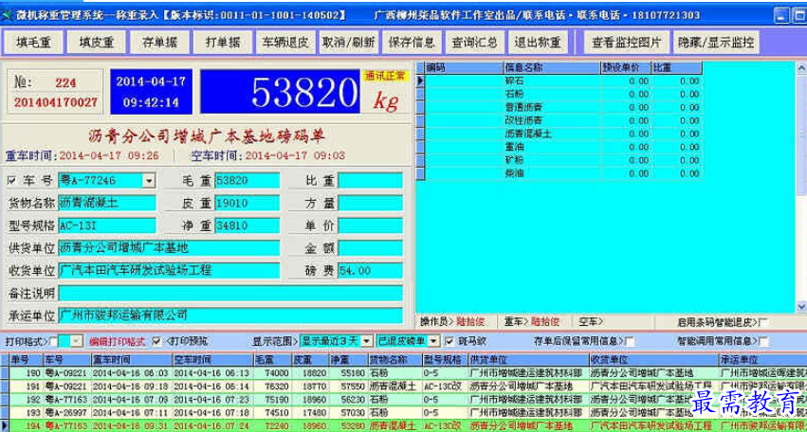This screenshot has width=807, height=432.
Task: Click the 金额 input field
Action: (x=370, y=248)
